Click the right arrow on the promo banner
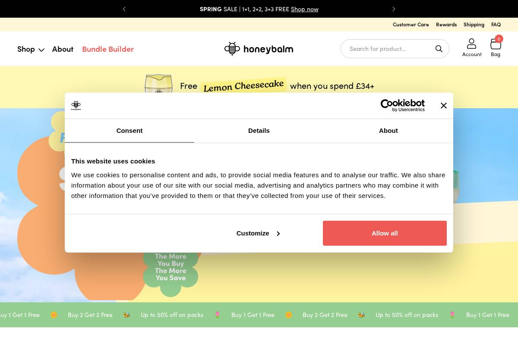This screenshot has height=345, width=518. 394,9
